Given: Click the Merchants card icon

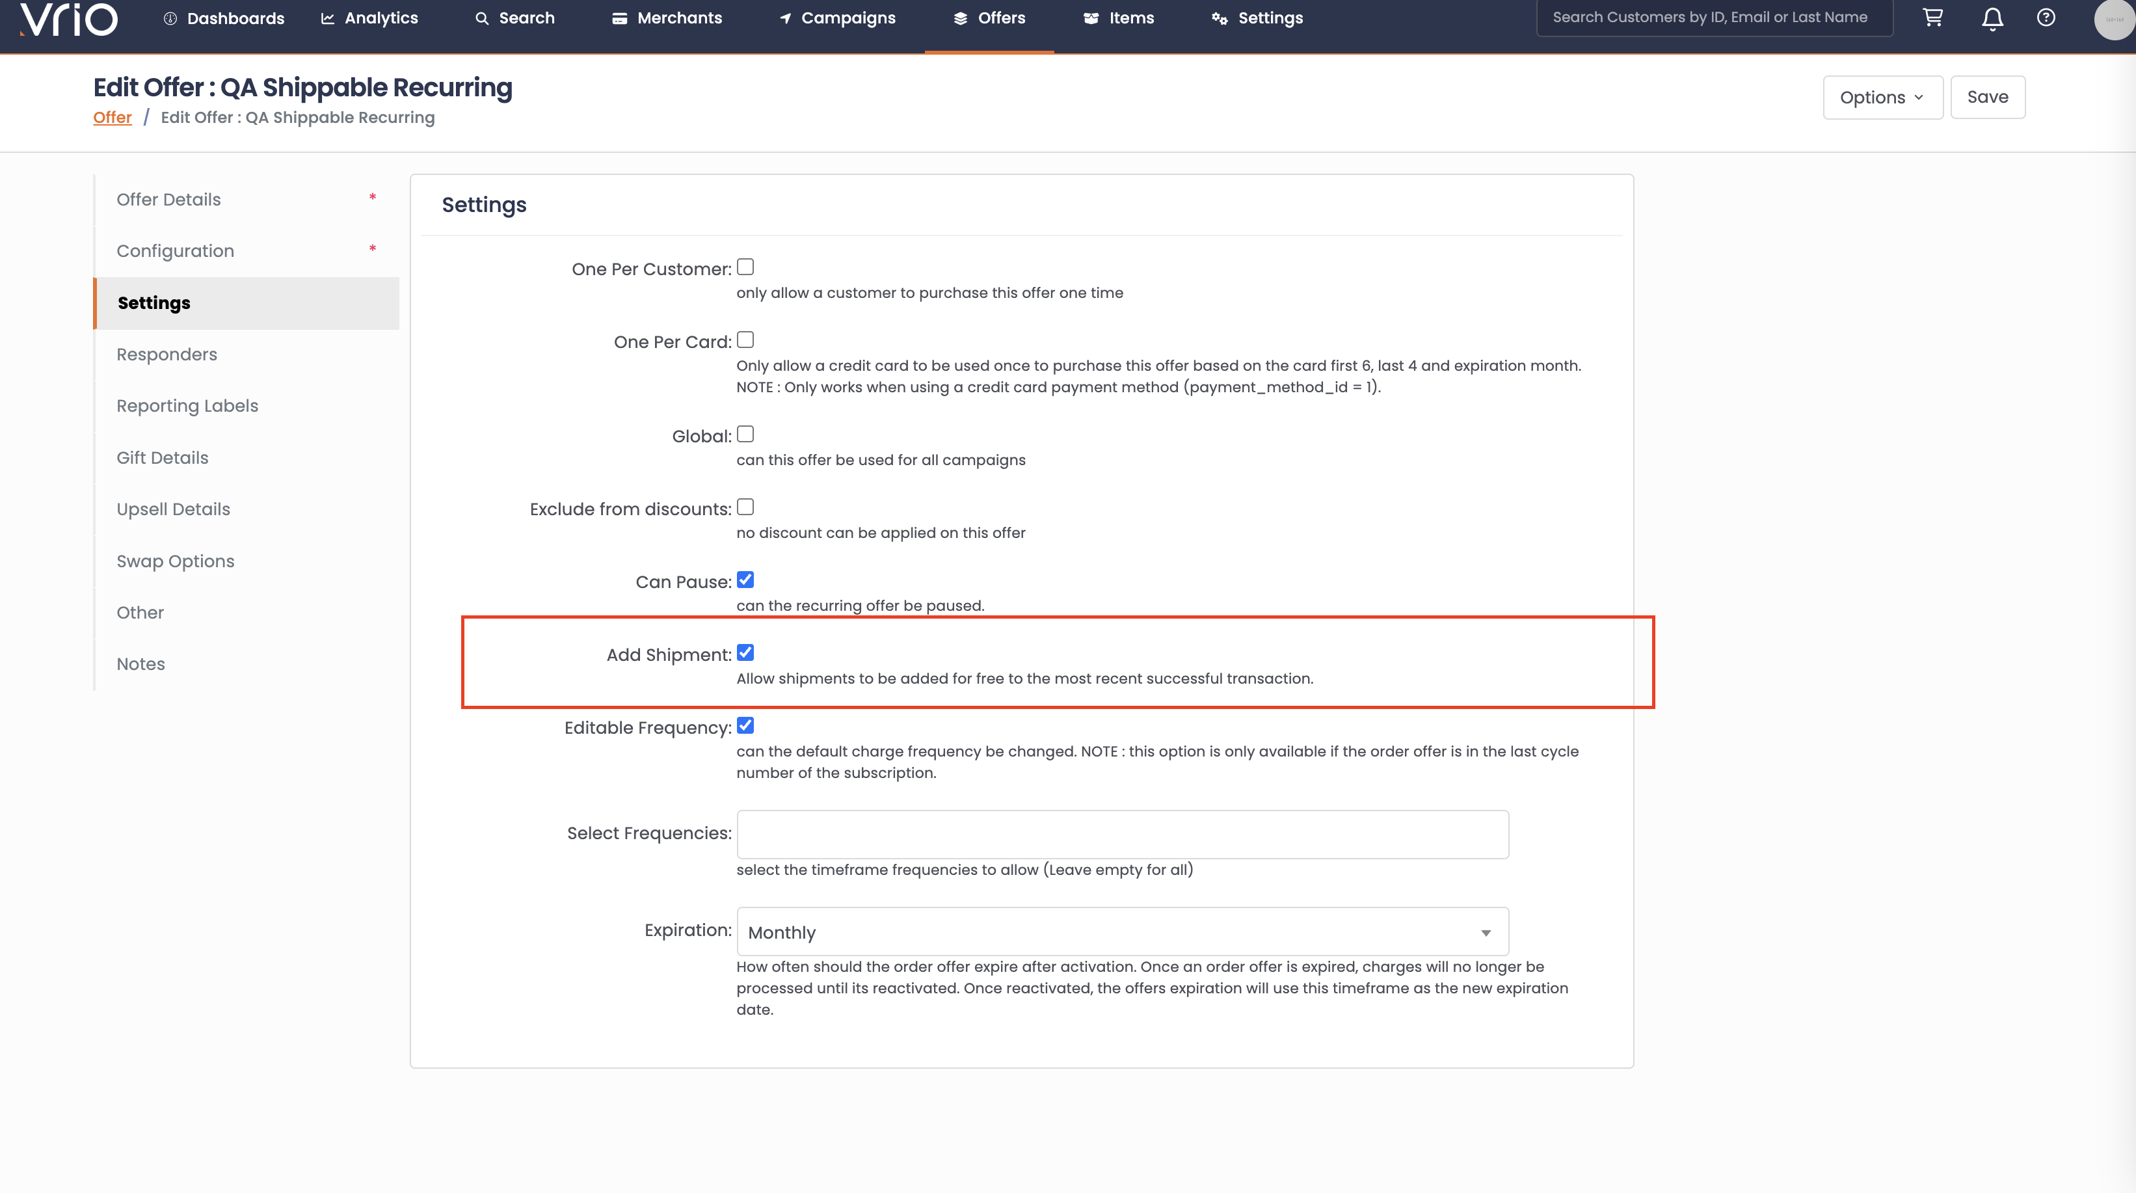Looking at the screenshot, I should click(619, 18).
